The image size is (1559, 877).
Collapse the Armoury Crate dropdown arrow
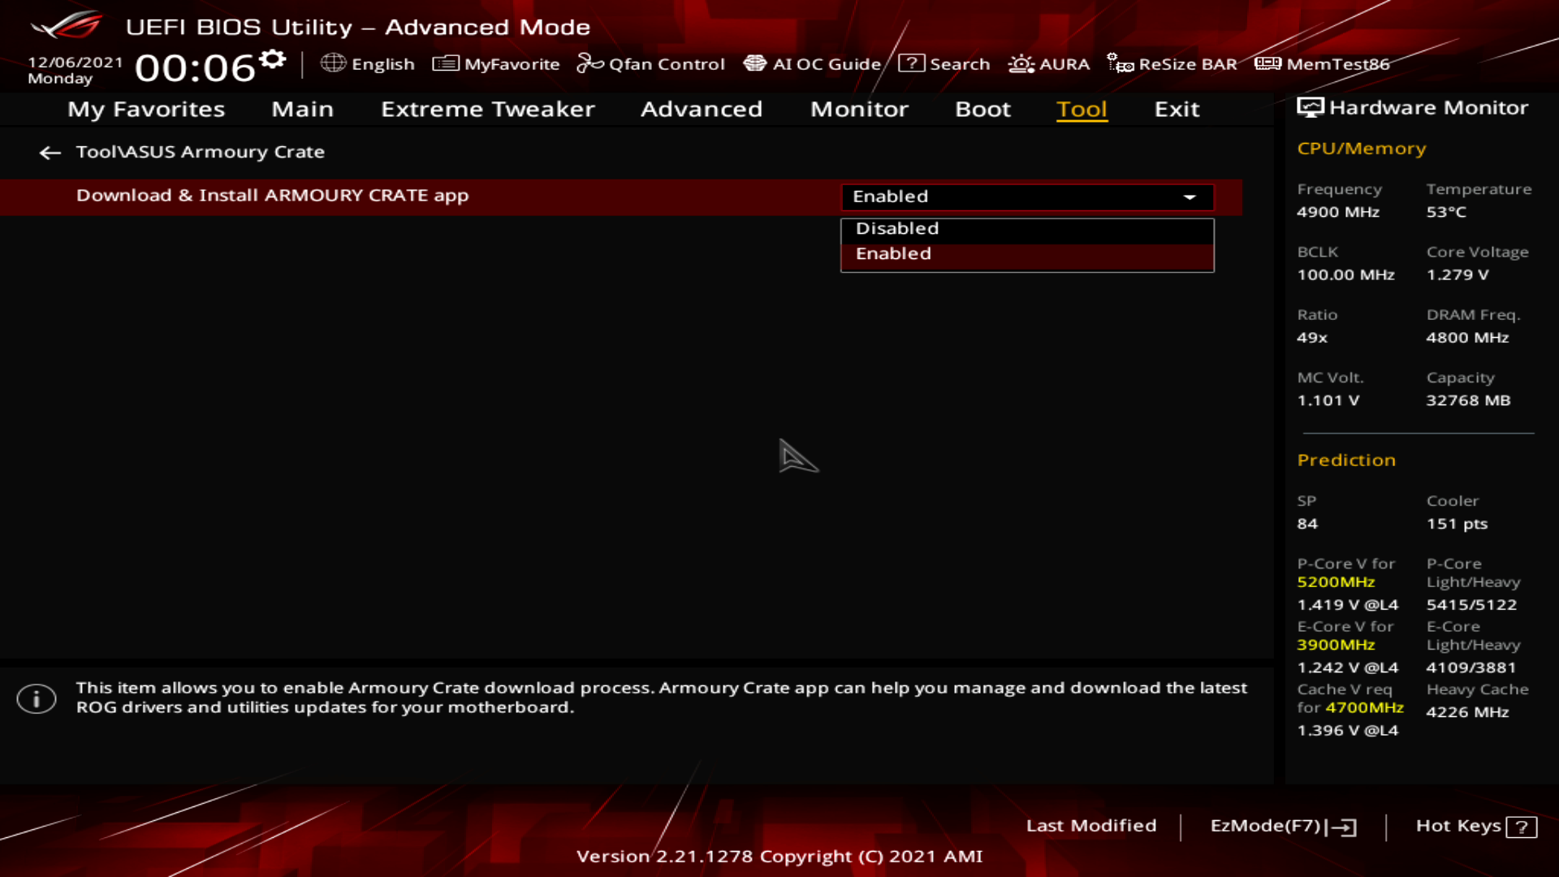point(1190,197)
